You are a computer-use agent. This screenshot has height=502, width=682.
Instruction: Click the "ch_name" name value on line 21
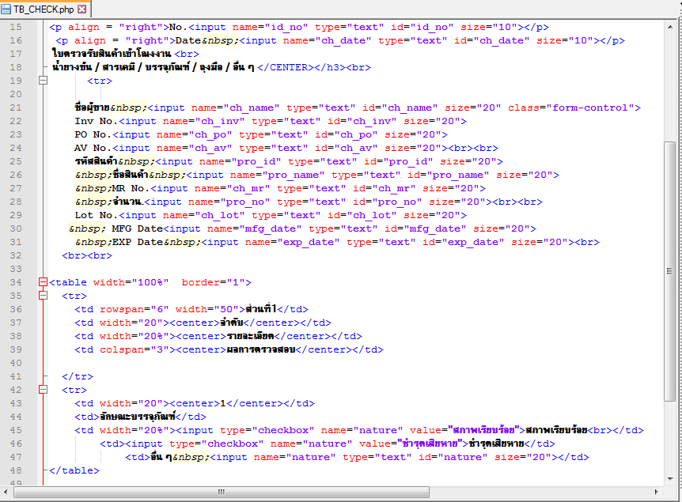(252, 108)
